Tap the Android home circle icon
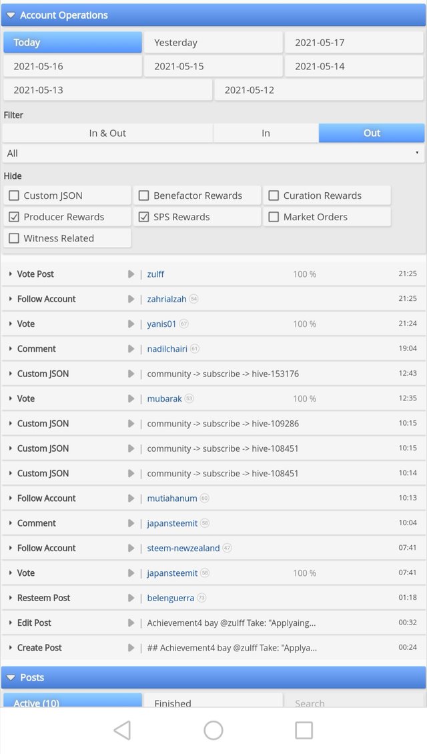Screen dimensions: 427x754 [213, 730]
